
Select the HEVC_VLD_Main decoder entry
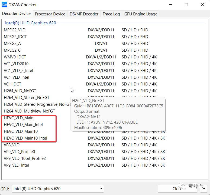(x=19, y=118)
